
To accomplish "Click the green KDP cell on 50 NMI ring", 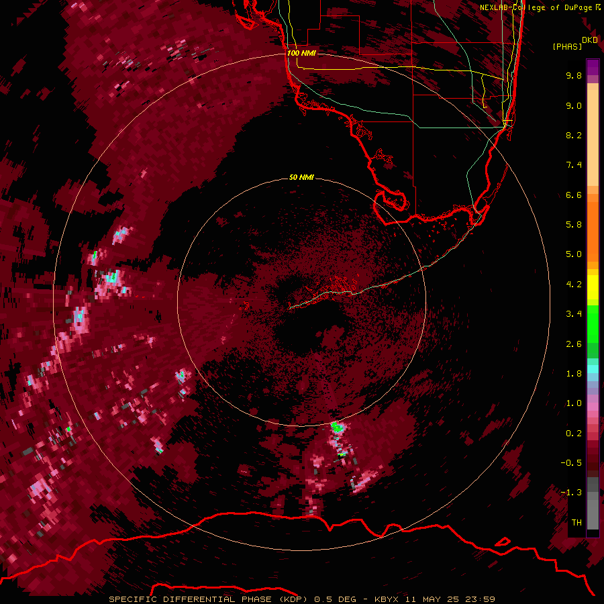I will [337, 426].
